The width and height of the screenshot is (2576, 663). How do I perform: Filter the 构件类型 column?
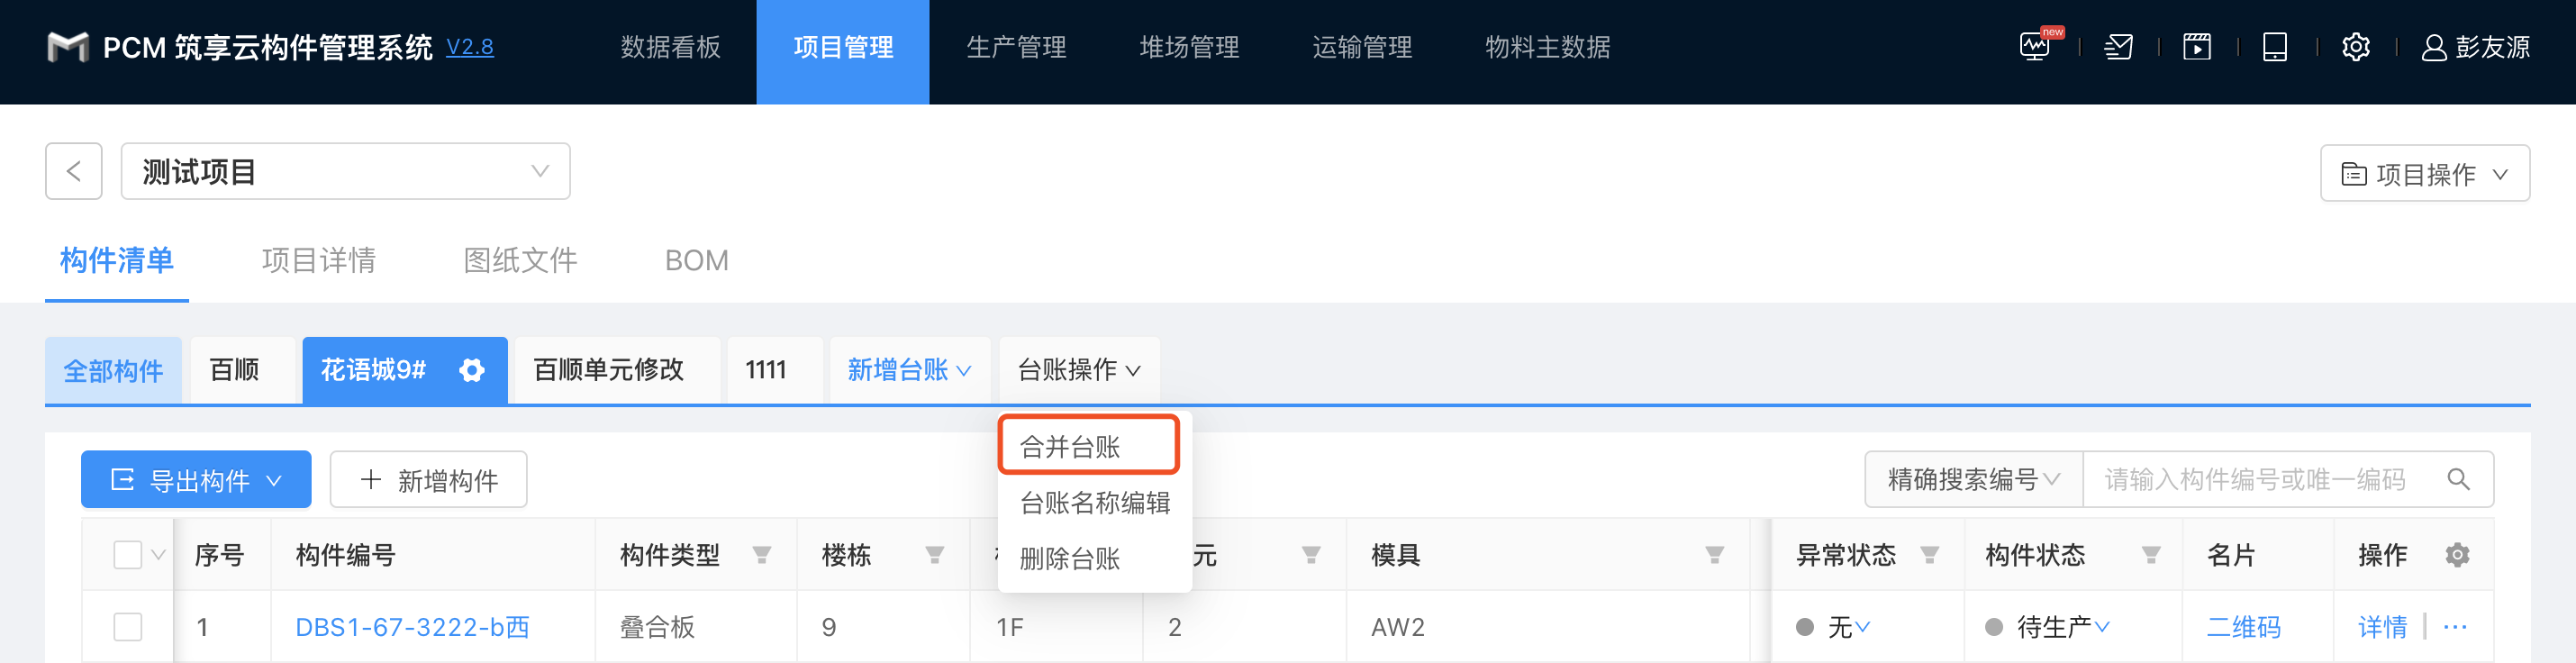coord(762,555)
